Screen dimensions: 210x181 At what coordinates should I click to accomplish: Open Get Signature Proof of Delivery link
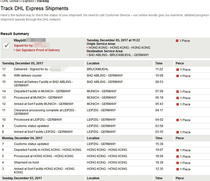[x=38, y=50]
